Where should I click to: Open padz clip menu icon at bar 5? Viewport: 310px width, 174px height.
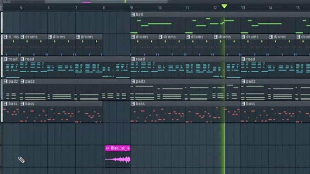pyautogui.click(x=22, y=81)
